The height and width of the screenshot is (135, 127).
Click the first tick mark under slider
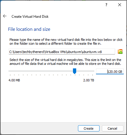[x=10, y=75]
